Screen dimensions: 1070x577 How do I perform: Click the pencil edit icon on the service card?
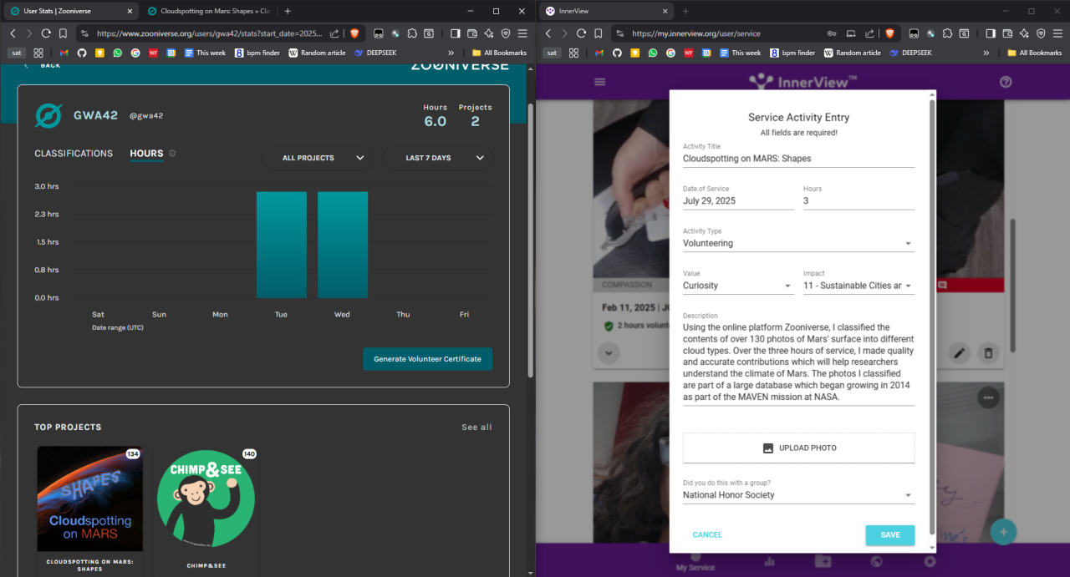(x=960, y=353)
